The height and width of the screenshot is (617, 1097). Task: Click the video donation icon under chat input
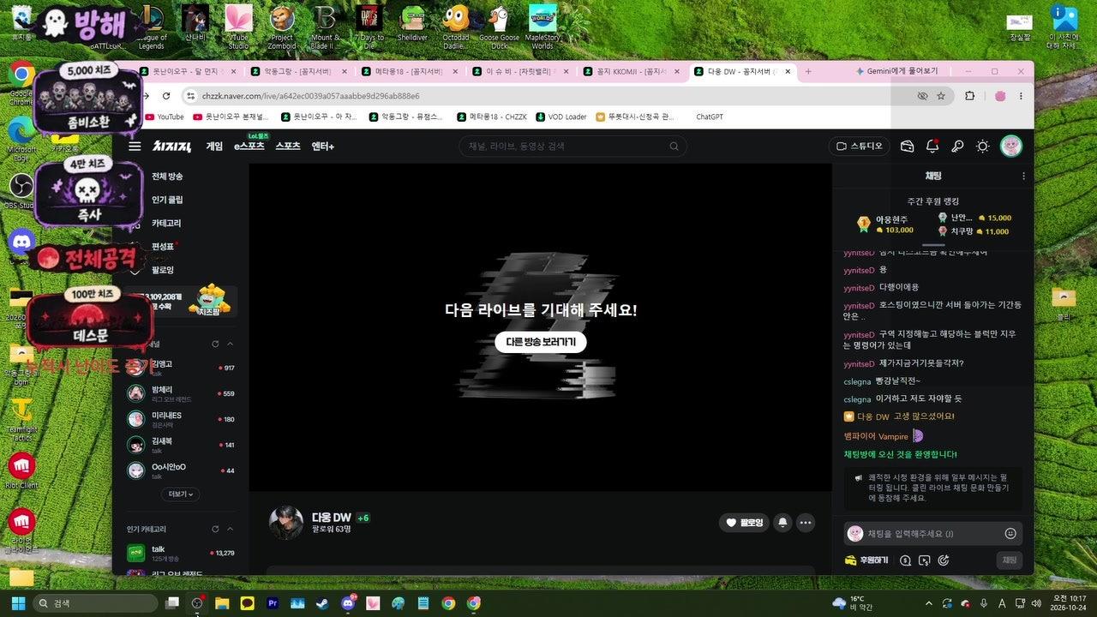(924, 560)
